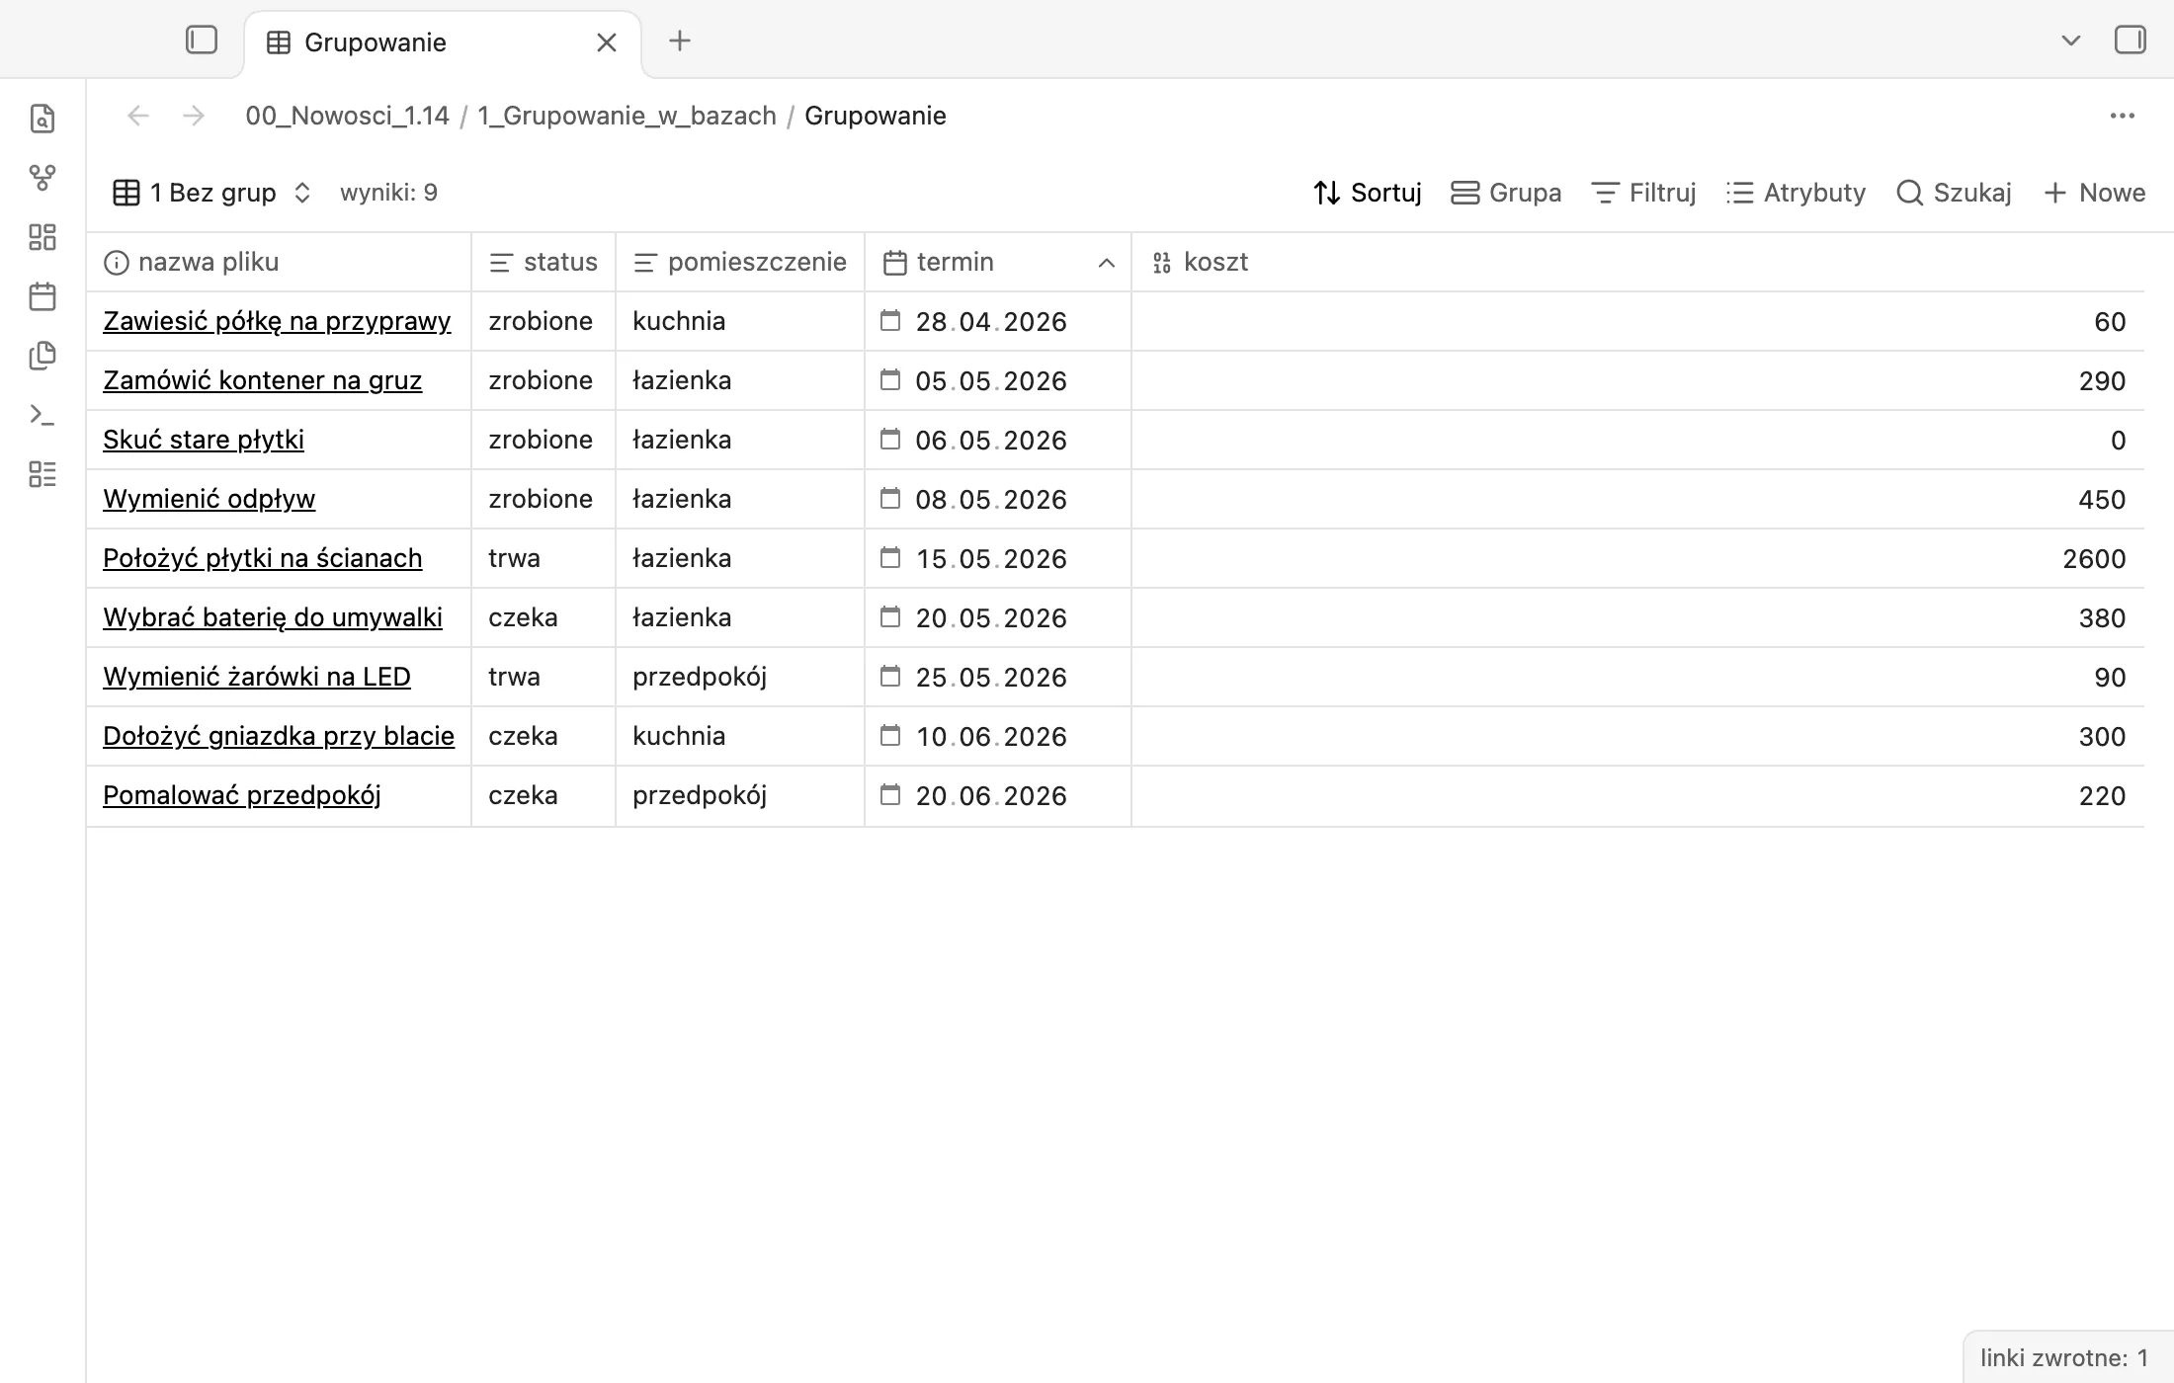Click breadcrumb 1_Grupowanie_w_bazach

pyautogui.click(x=627, y=116)
